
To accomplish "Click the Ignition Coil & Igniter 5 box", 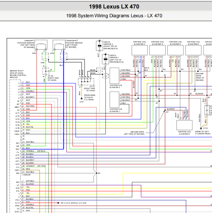I will [x=175, y=50].
